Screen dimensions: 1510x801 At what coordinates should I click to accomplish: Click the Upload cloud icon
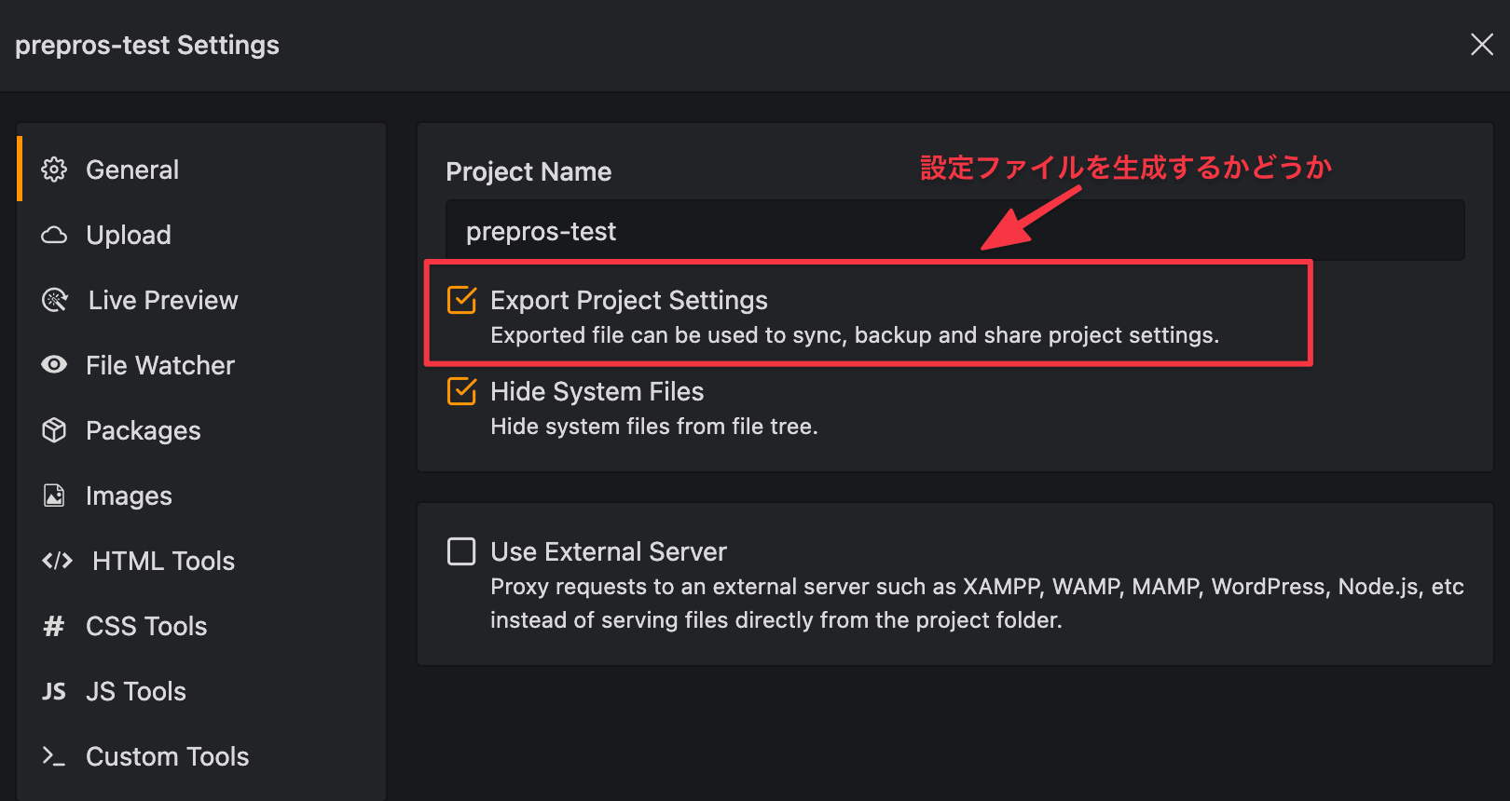54,235
